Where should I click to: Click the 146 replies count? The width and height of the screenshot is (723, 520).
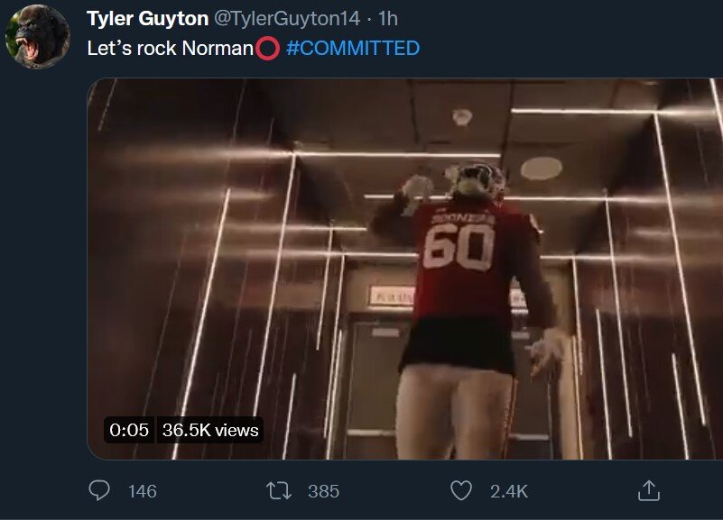[143, 491]
